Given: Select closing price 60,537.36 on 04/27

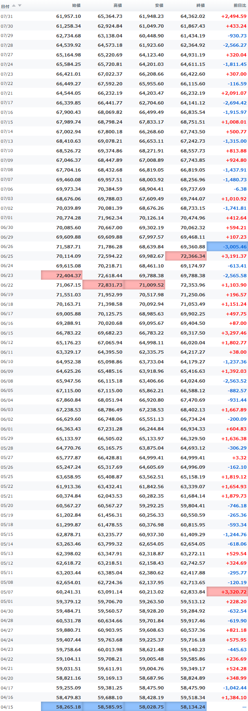Looking at the screenshot, I should [x=193, y=630].
